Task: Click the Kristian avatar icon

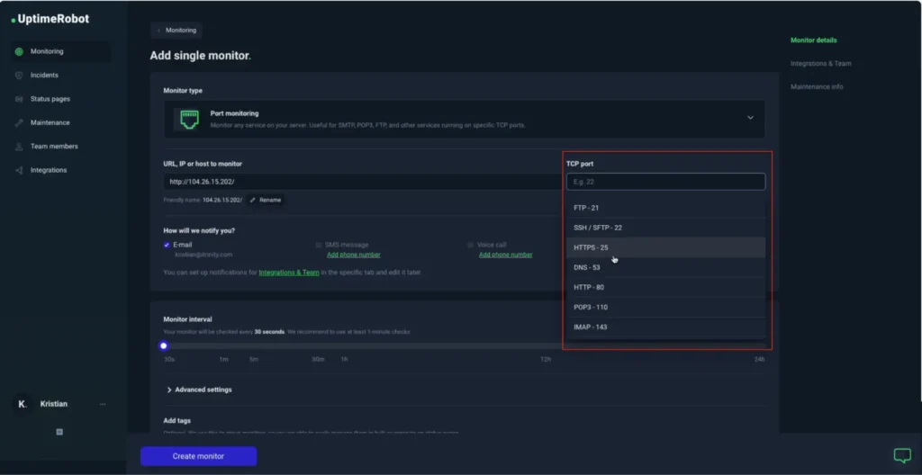Action: pos(23,404)
